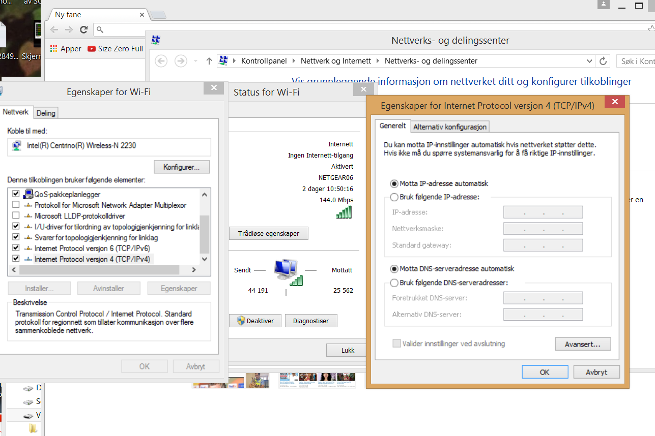This screenshot has height=436, width=655.
Task: Select Nettverk og Internett breadcrumb
Action: (336, 61)
